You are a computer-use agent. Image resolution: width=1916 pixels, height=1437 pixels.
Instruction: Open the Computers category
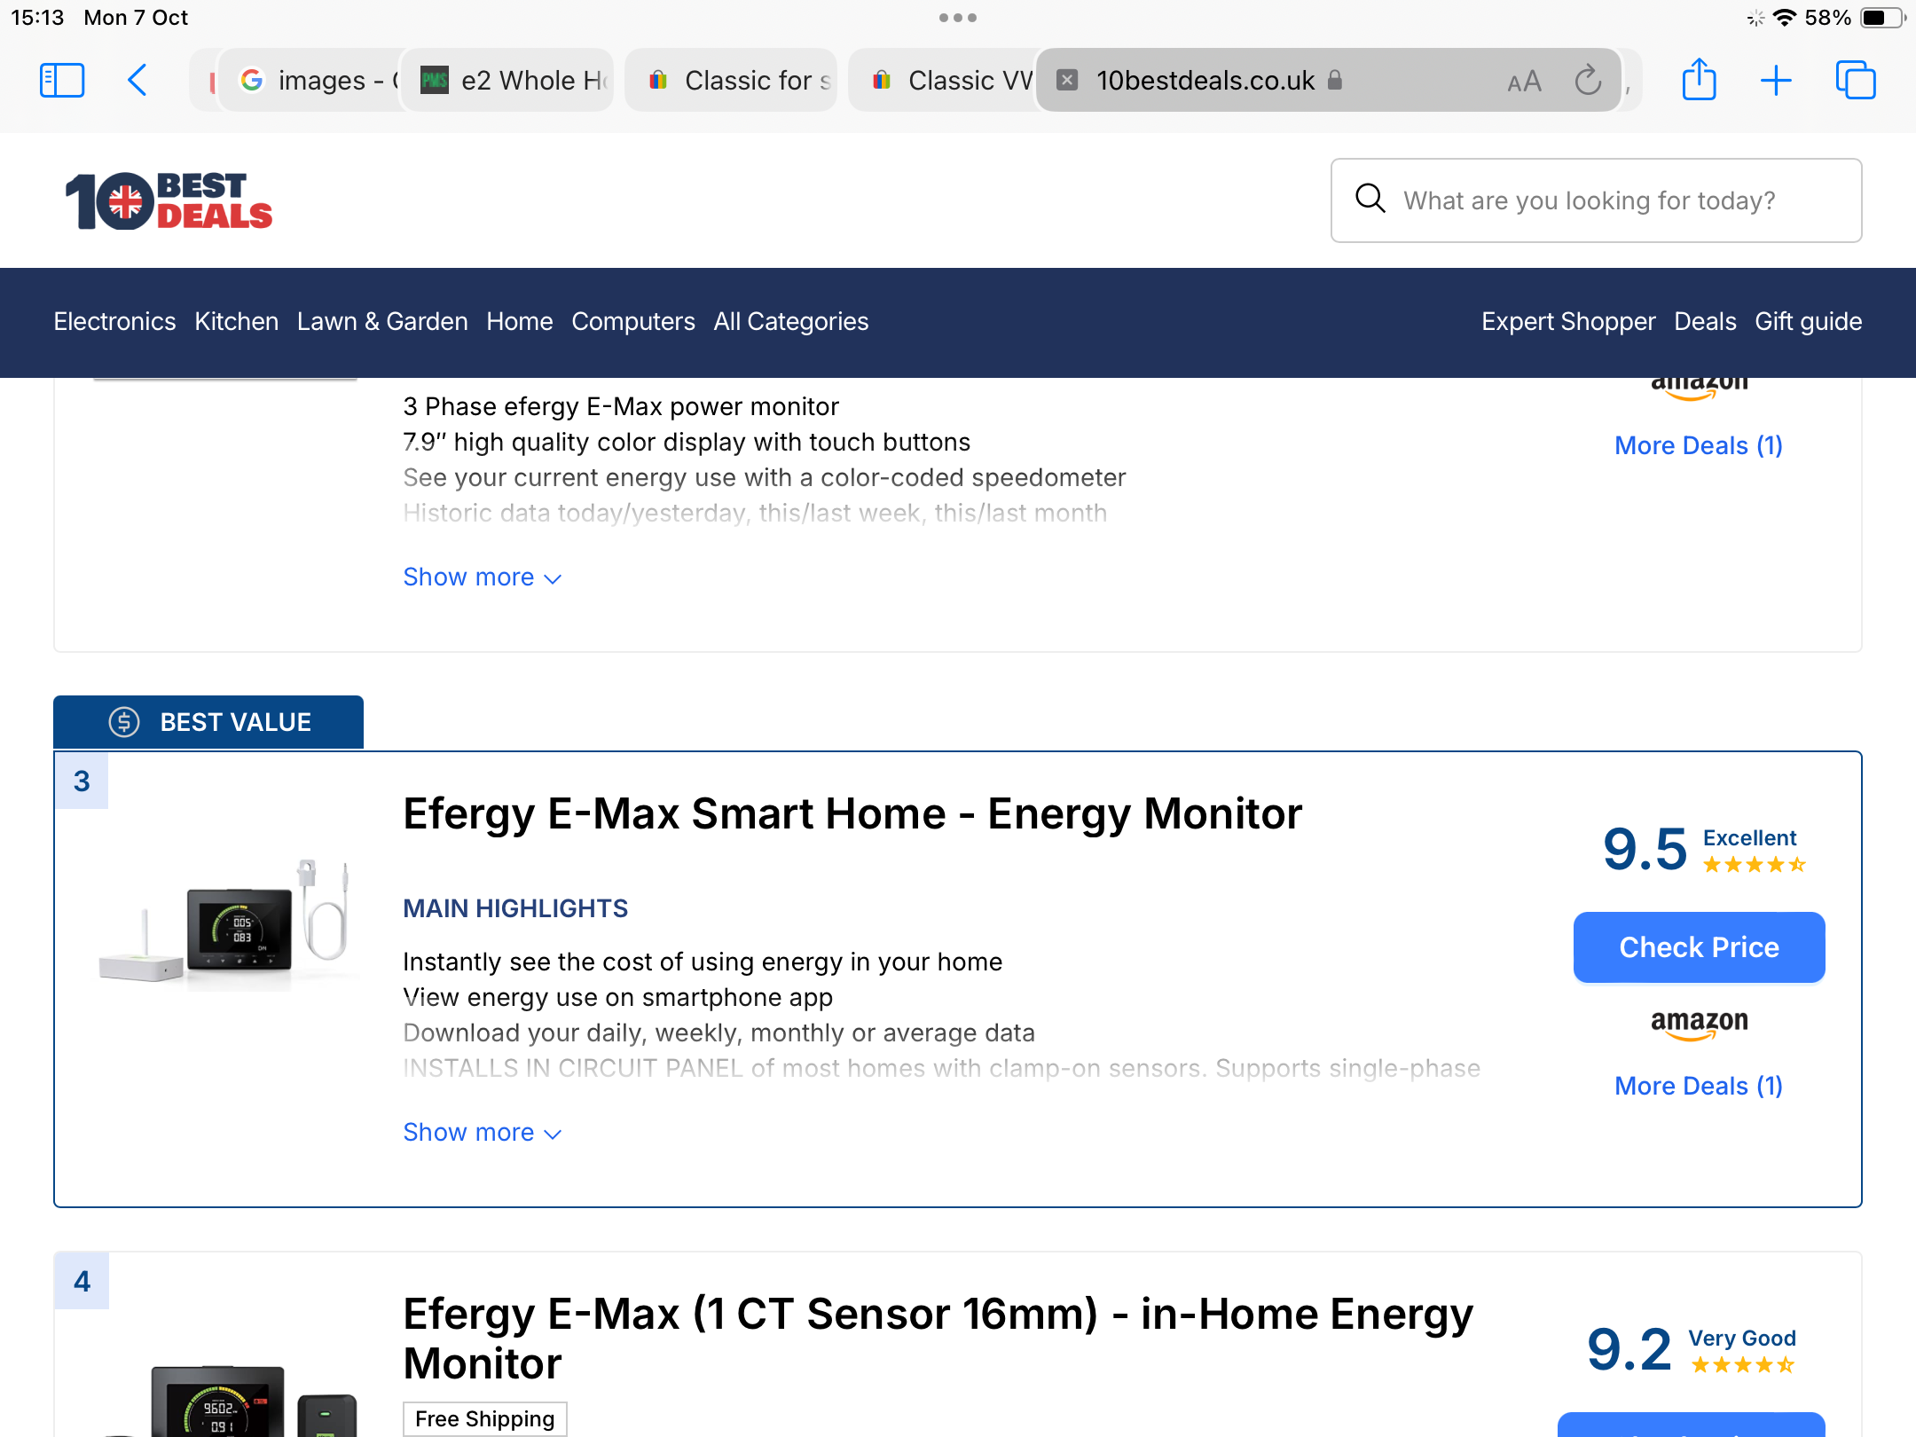click(633, 321)
